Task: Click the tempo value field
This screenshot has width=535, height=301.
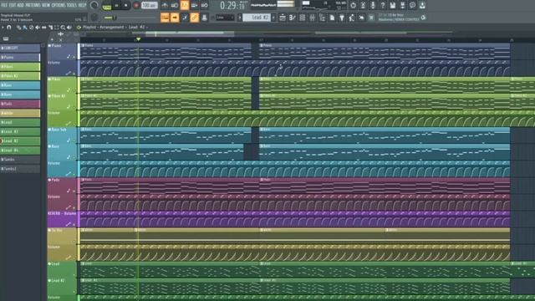Action: pos(150,6)
